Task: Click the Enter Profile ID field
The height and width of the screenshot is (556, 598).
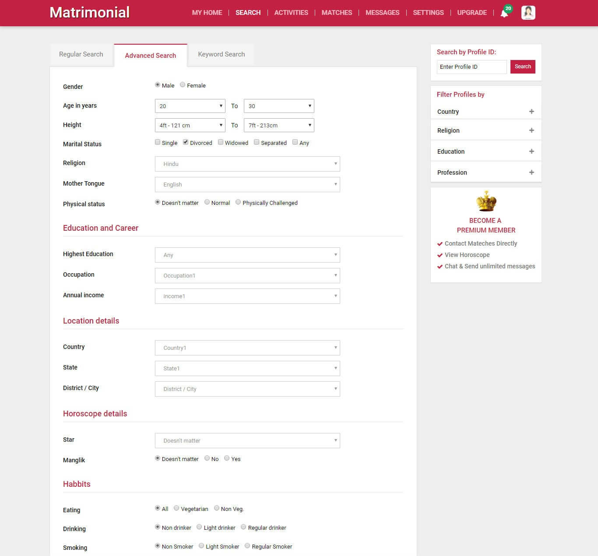Action: click(x=471, y=67)
